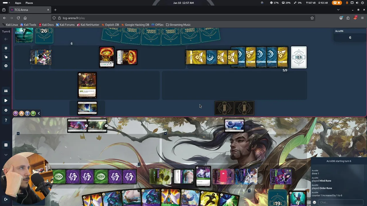This screenshot has height=206, width=367.
Task: Click the 'played Order Rune' log entry
Action: click(x=322, y=188)
